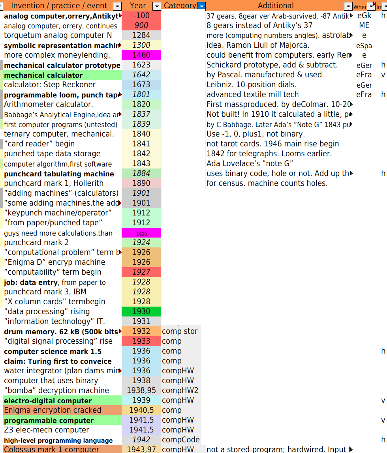
Task: Click 'Leibniz. 10-position dials.' cell
Action: click(279, 85)
